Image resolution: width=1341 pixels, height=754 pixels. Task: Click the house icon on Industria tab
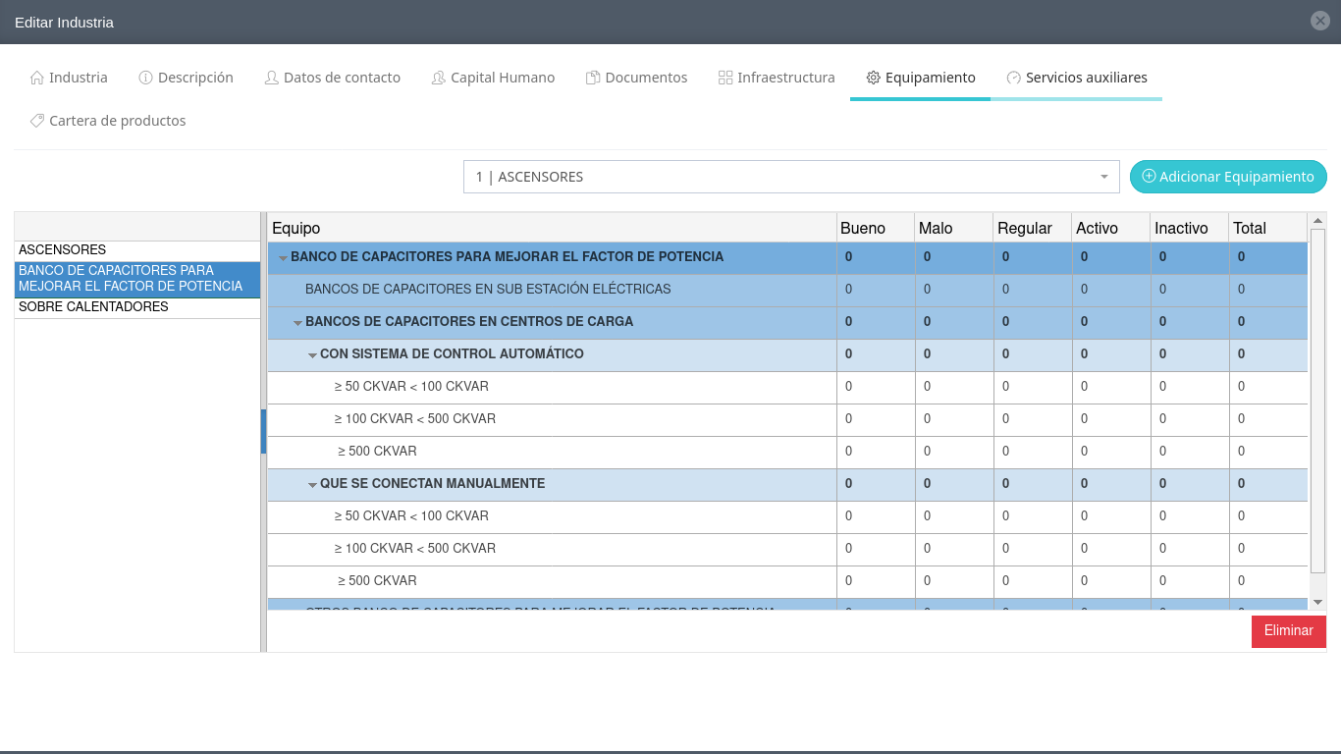pyautogui.click(x=37, y=78)
